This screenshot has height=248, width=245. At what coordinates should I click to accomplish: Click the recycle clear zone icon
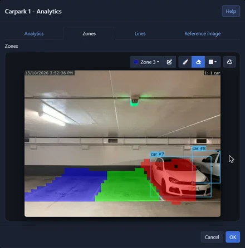(229, 62)
